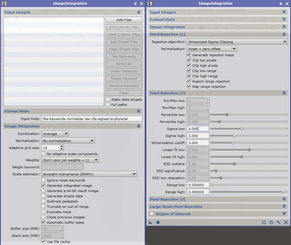The width and height of the screenshot is (291, 245).
Task: Click the Browse Documentation page icon
Action: (x=271, y=222)
